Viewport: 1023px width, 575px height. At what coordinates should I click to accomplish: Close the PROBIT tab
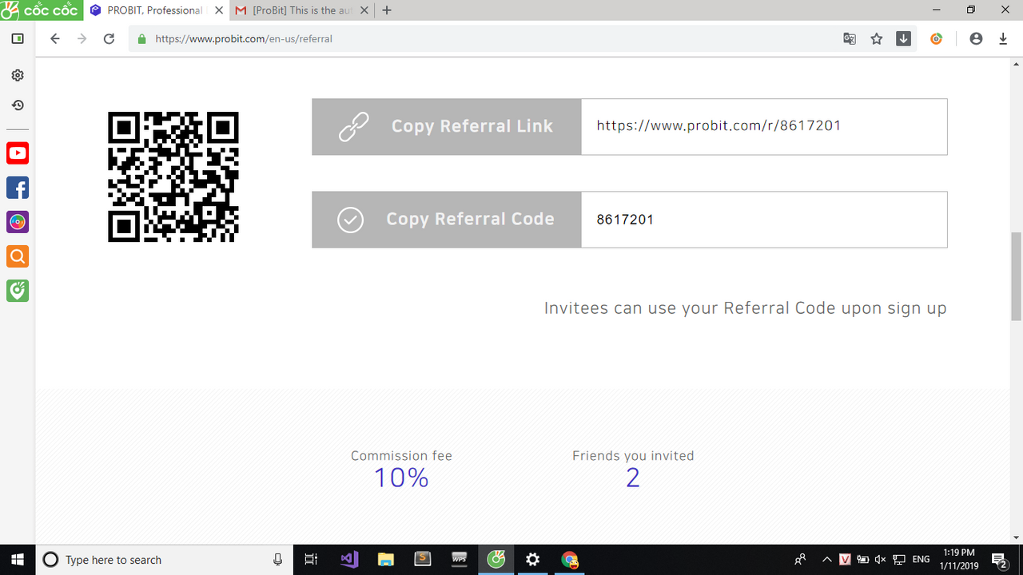point(219,10)
